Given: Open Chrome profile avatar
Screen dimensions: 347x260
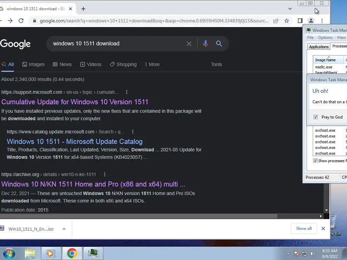Looking at the screenshot, I should (311, 21).
